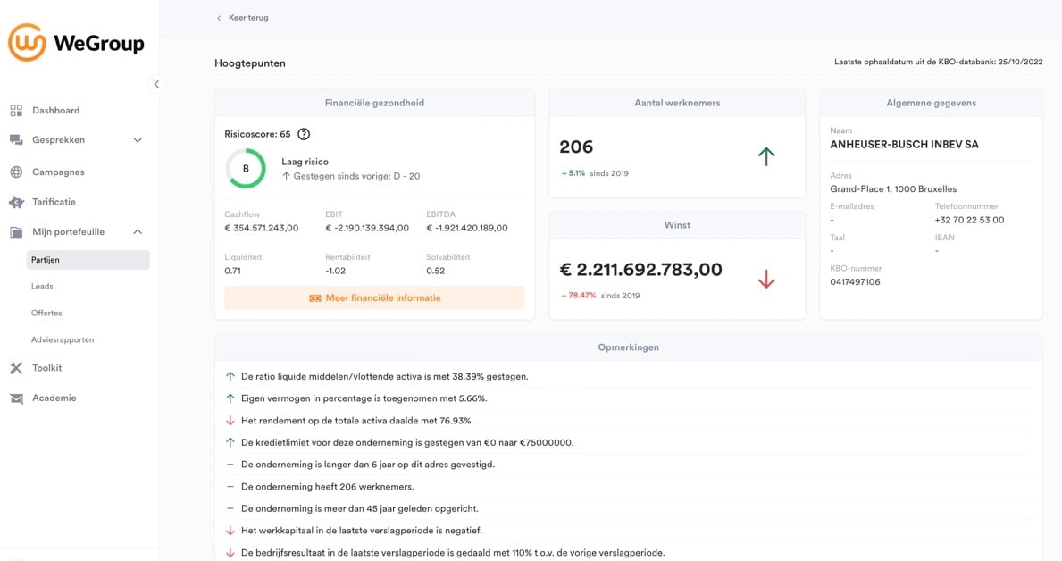Click the Dashboard grid icon
The height and width of the screenshot is (561, 1062).
coord(16,111)
